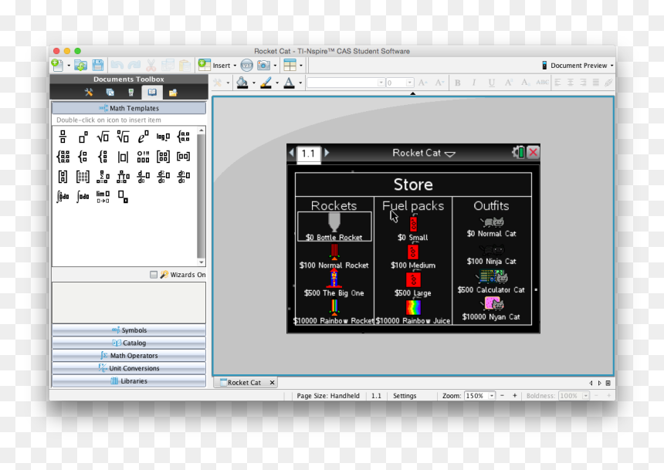Screen dimensions: 664x470
Task: Select the $100 Normal Rocket item
Action: 334,257
